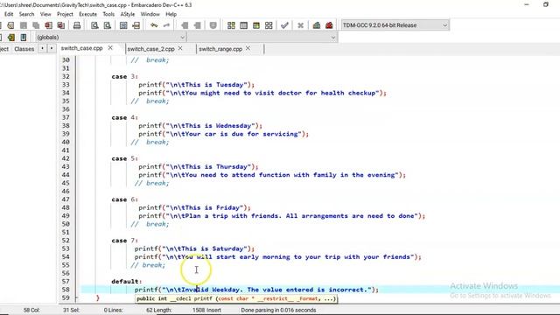
Task: Switch to the switch_case_2.cpp tab
Action: (x=150, y=49)
